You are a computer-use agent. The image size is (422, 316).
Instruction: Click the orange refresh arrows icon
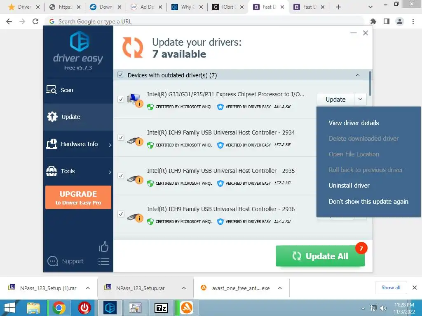pos(133,48)
